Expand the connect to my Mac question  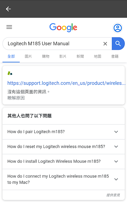pyautogui.click(x=64, y=179)
